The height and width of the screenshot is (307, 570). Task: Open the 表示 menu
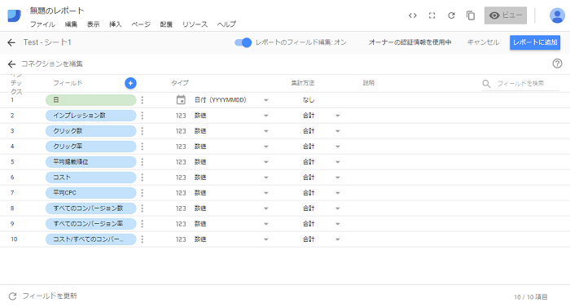(x=93, y=24)
